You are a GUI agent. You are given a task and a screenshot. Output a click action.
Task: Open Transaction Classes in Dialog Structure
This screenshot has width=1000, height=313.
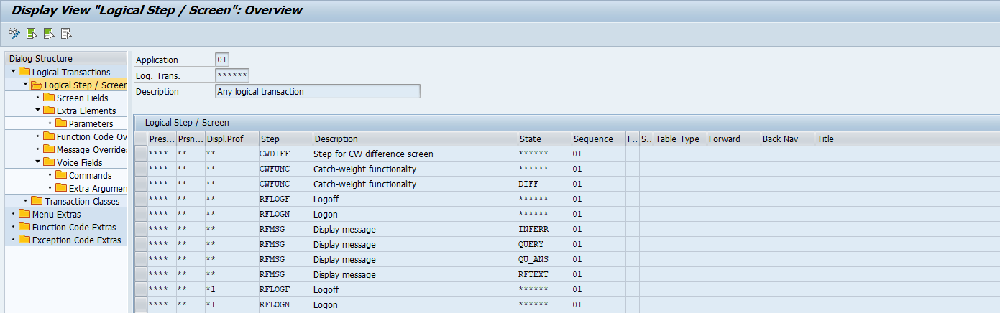82,201
